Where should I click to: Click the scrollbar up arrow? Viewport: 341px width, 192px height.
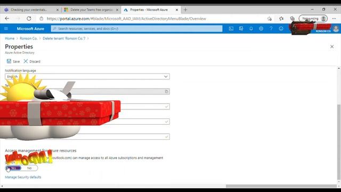click(339, 68)
